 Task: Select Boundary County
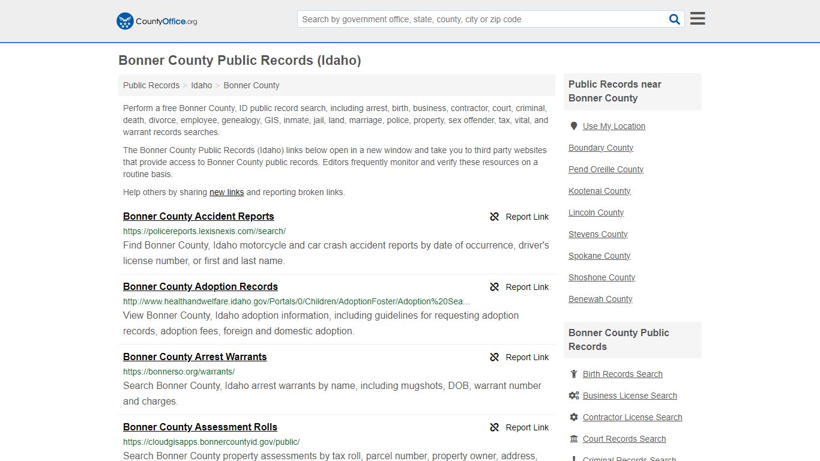[x=601, y=148]
